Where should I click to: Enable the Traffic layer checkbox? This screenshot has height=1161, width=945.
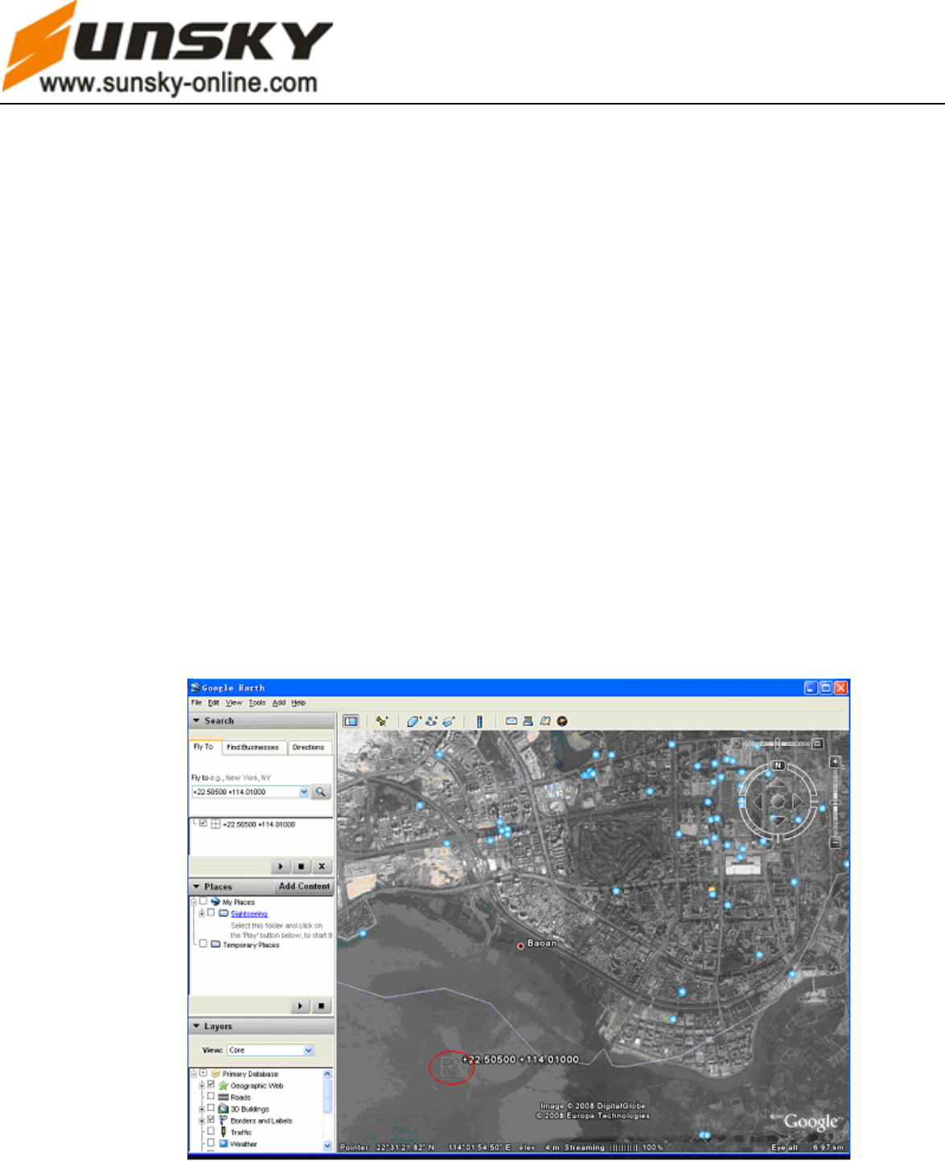point(212,1131)
